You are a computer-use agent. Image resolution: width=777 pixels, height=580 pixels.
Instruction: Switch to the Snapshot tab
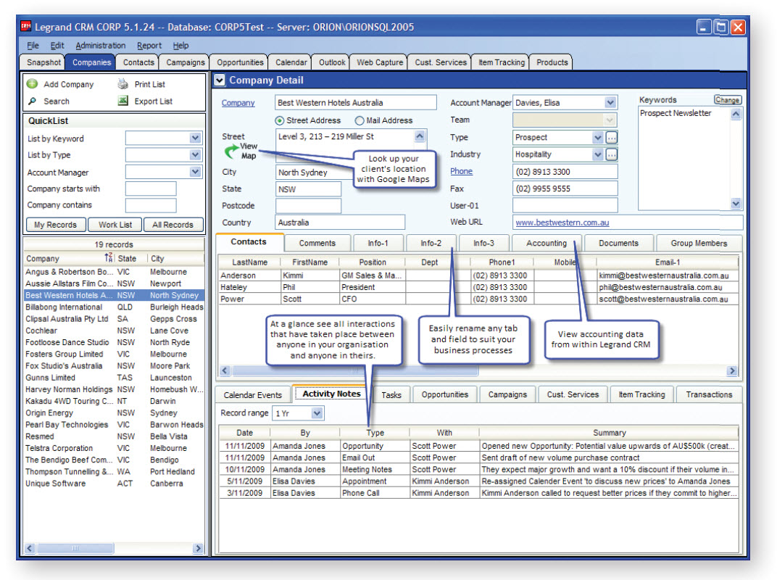click(x=43, y=62)
